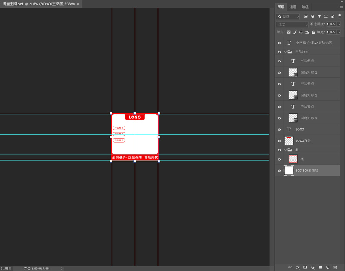Toggle visibility of the 框 group
This screenshot has width=345, height=271.
click(279, 150)
